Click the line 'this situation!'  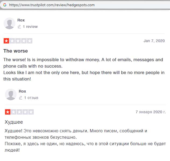point(17,79)
